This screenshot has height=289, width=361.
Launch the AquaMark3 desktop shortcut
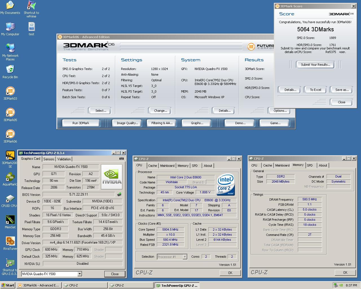10,179
